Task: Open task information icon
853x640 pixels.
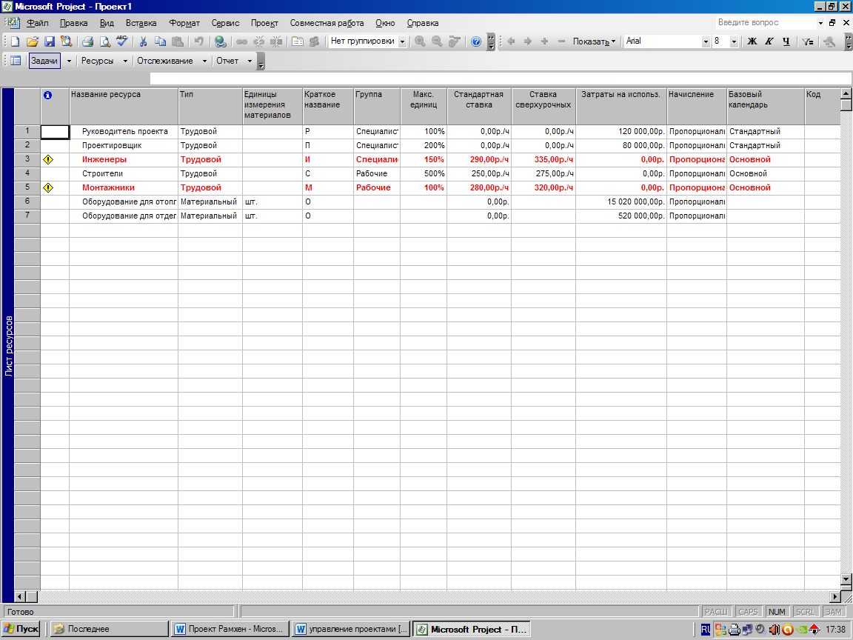Action: [x=297, y=41]
